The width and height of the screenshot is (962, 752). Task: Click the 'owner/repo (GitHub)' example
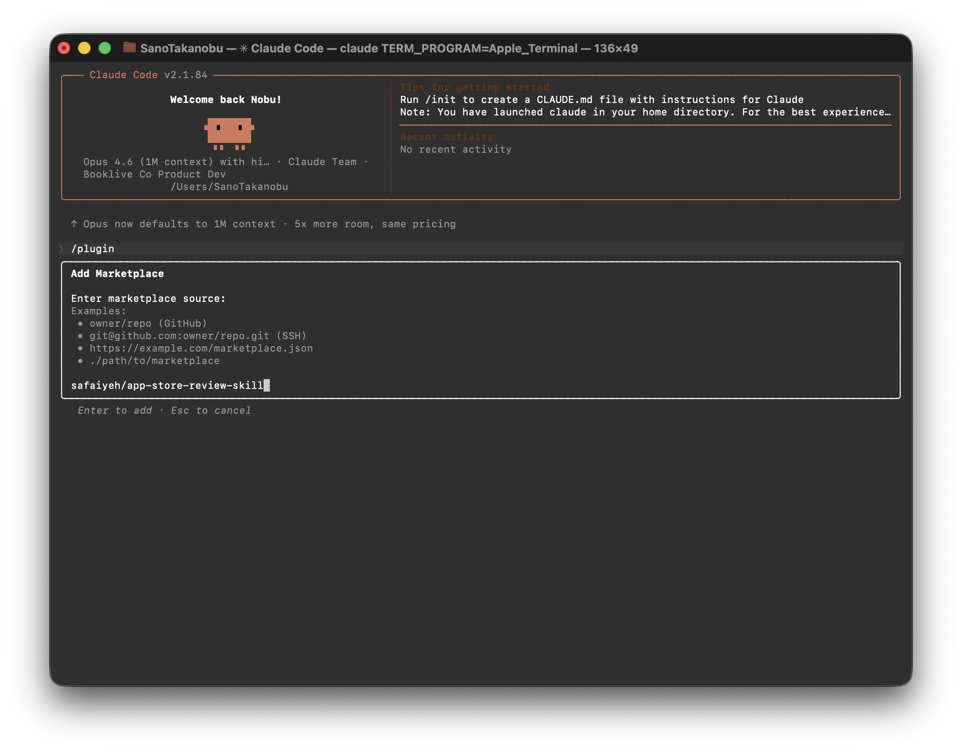pyautogui.click(x=148, y=323)
